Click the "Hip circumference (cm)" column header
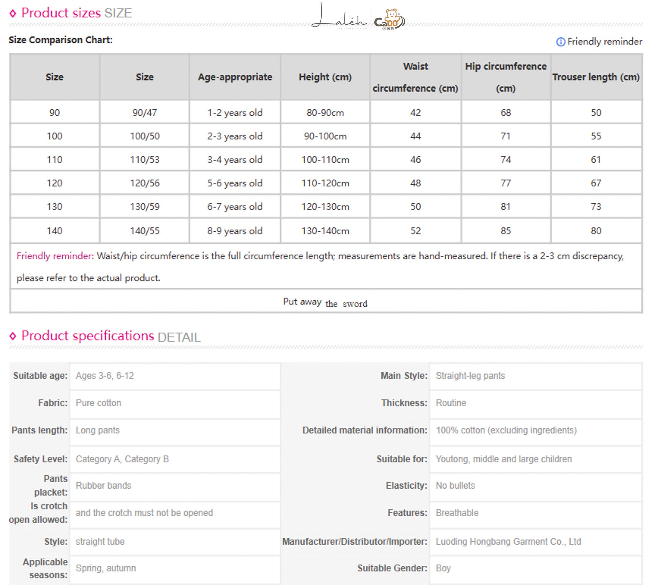Screen dimensions: 658x585 (x=506, y=77)
